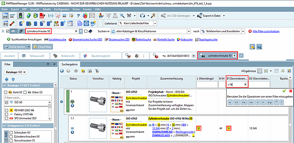Click the 'Geometrische Suche (3D)' link
The height and width of the screenshot is (143, 294).
click(87, 40)
